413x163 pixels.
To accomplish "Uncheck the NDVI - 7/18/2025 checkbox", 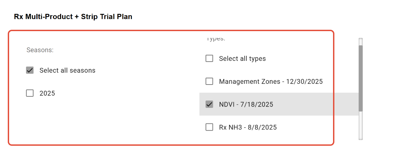I will click(210, 104).
